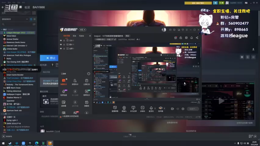Open Steam game settings gear

[x=242, y=57]
